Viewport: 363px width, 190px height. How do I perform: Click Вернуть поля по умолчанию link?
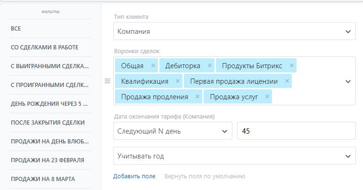click(x=205, y=176)
